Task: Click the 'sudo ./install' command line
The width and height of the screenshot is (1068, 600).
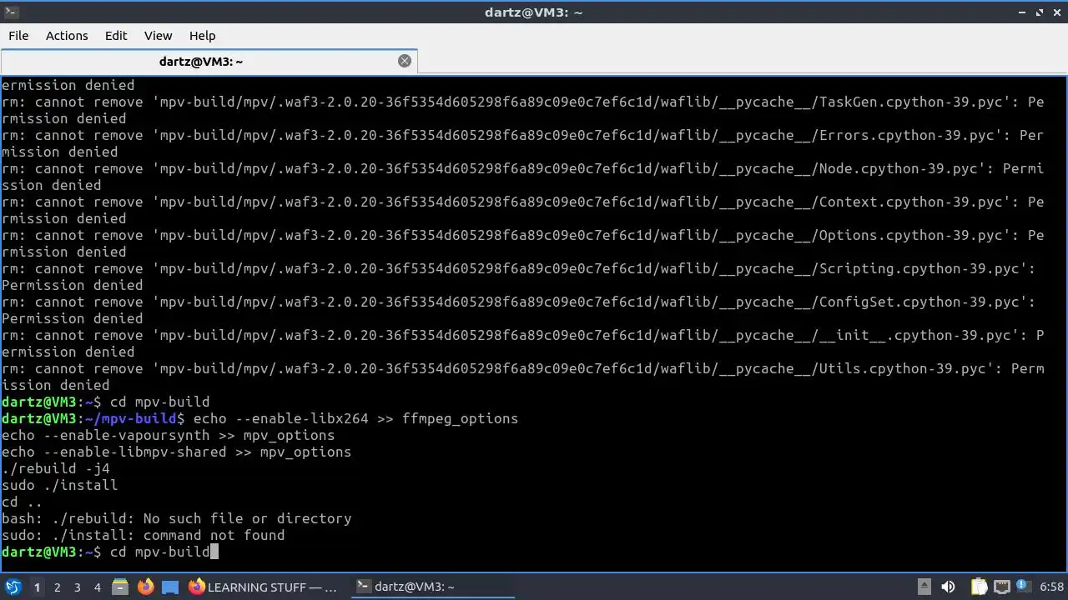Action: tap(59, 485)
